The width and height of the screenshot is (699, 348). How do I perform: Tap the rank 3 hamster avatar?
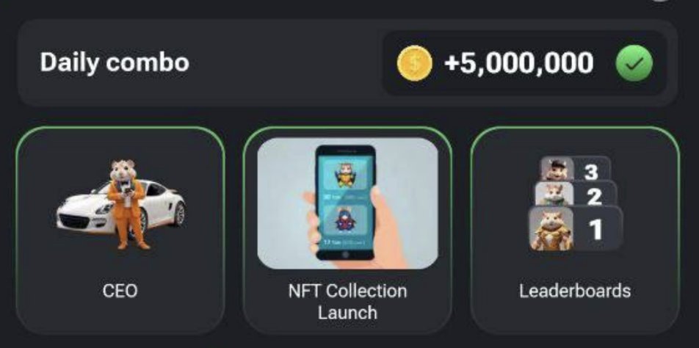pyautogui.click(x=556, y=169)
